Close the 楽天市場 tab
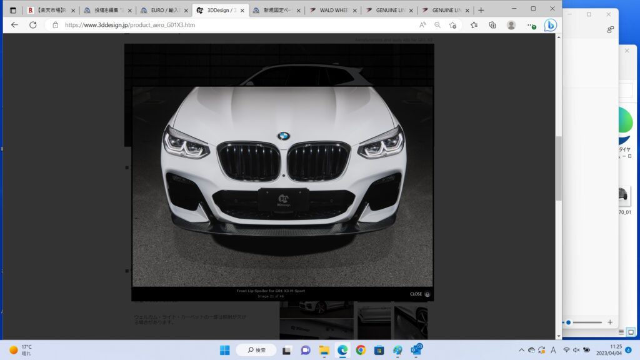The image size is (640, 360). tap(73, 11)
